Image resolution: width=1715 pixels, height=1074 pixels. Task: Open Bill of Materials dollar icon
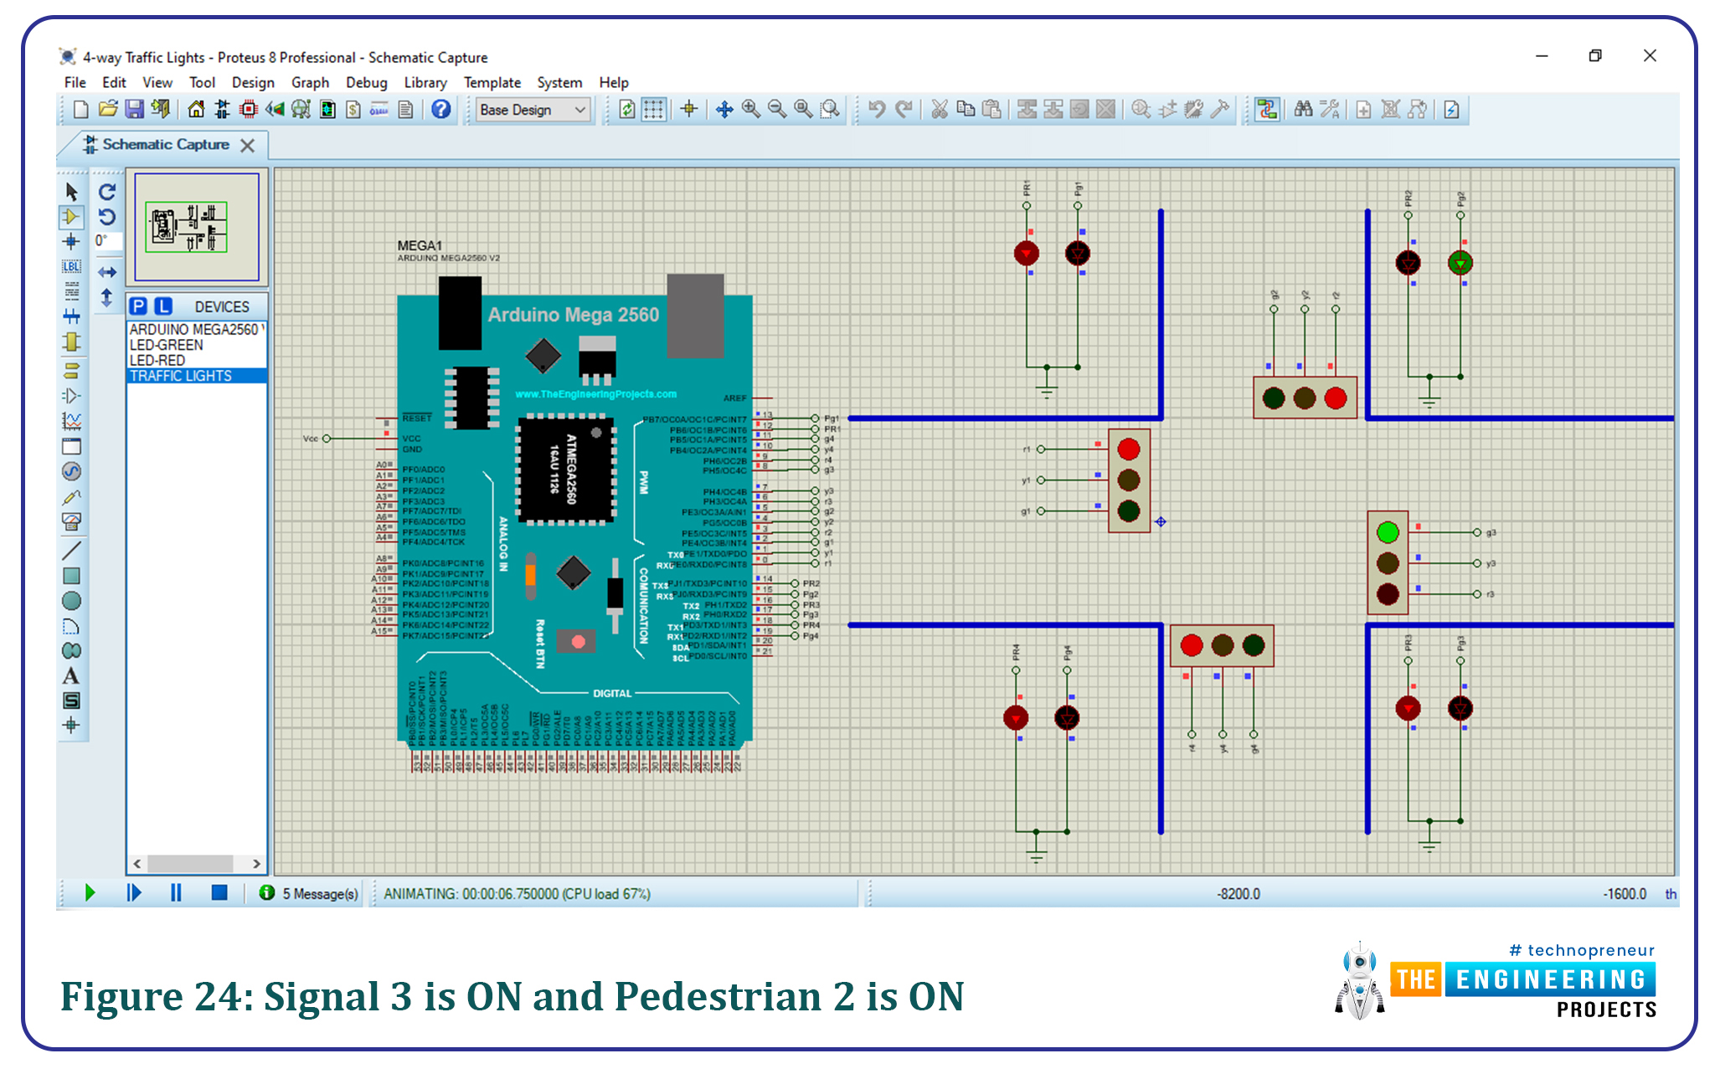353,110
